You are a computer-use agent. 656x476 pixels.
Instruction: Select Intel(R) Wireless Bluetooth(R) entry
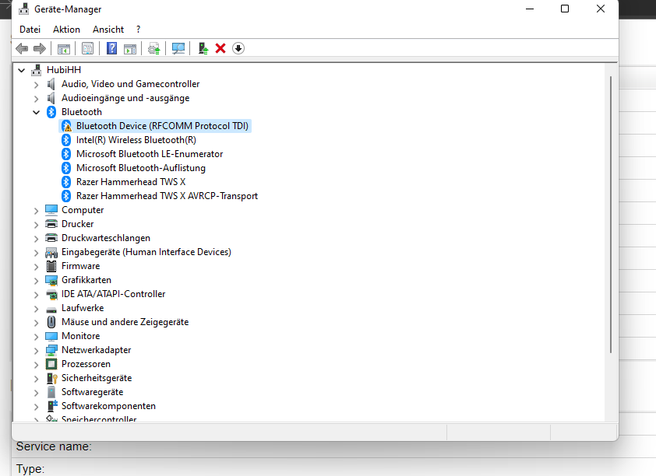point(136,140)
